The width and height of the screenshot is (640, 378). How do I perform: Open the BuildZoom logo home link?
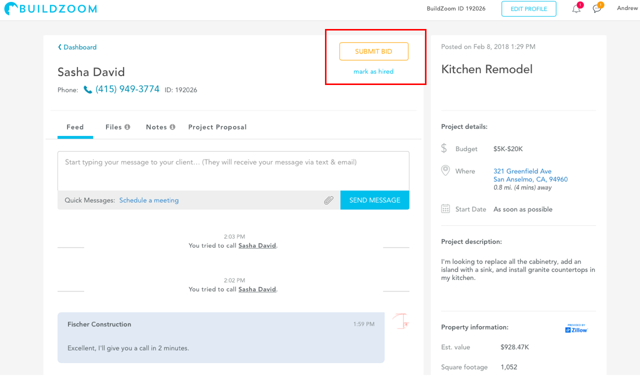(50, 8)
